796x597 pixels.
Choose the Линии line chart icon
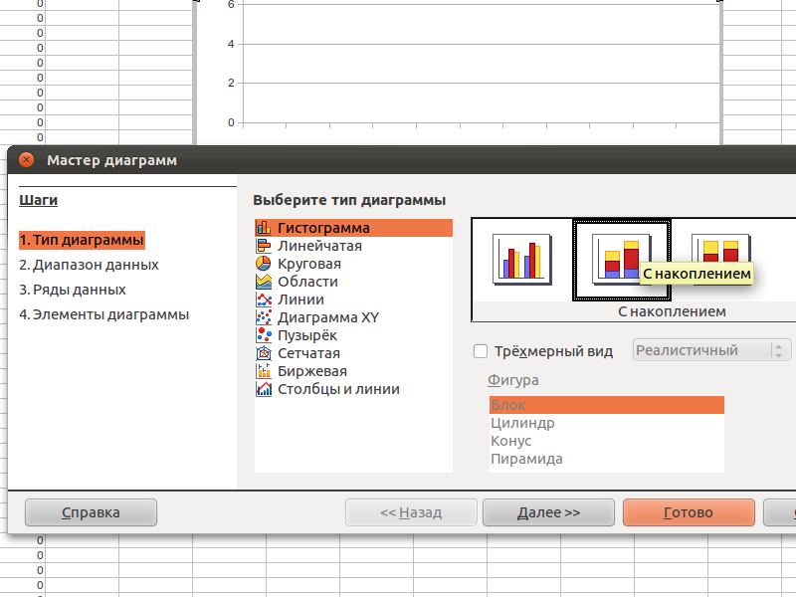tap(265, 299)
